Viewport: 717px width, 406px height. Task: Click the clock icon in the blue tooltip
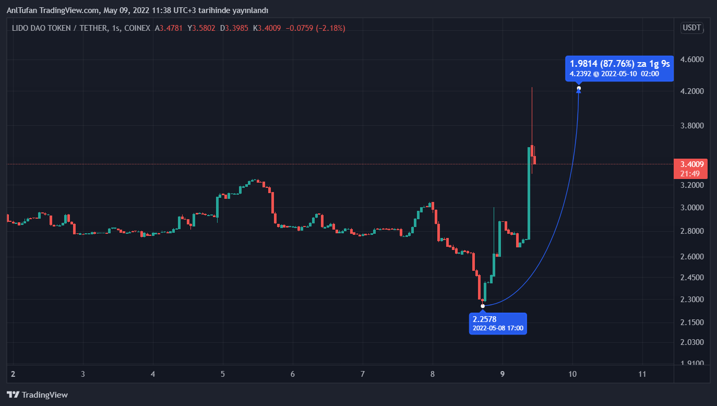click(596, 74)
